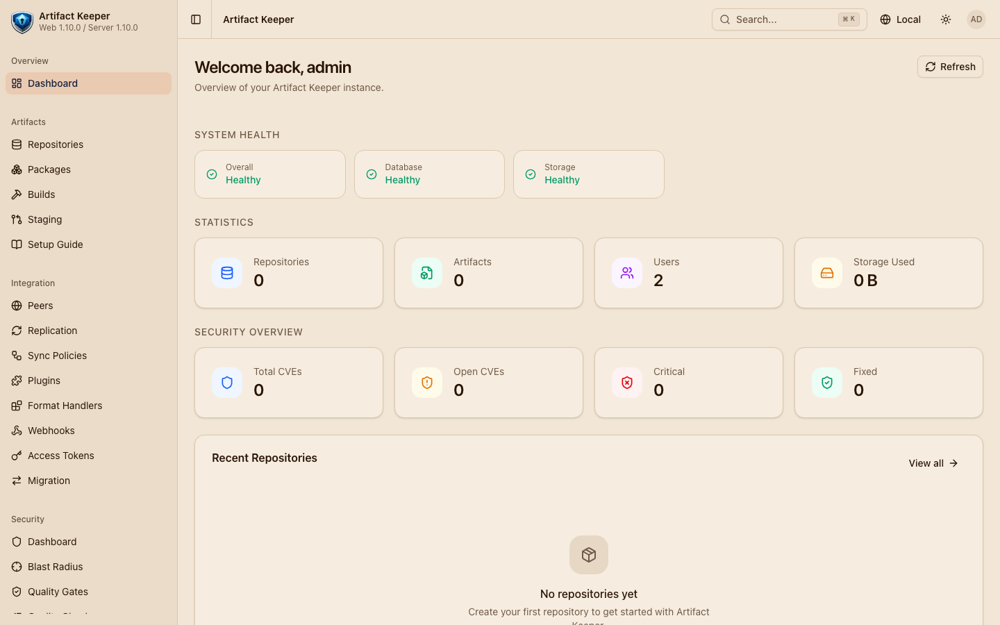
Task: Click the Repositories statistic database icon
Action: (x=227, y=273)
